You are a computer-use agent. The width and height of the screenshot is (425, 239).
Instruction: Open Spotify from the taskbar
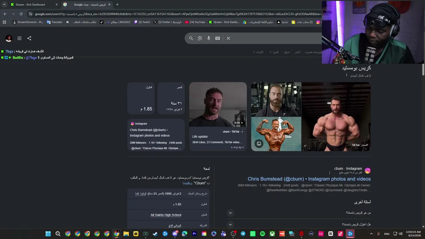point(263,234)
